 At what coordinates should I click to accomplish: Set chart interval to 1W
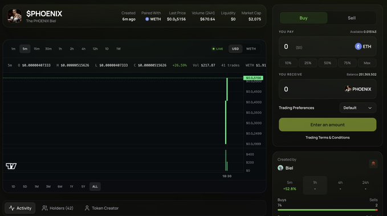[119, 49]
